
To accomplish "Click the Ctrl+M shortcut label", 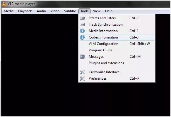I will pos(135,57).
